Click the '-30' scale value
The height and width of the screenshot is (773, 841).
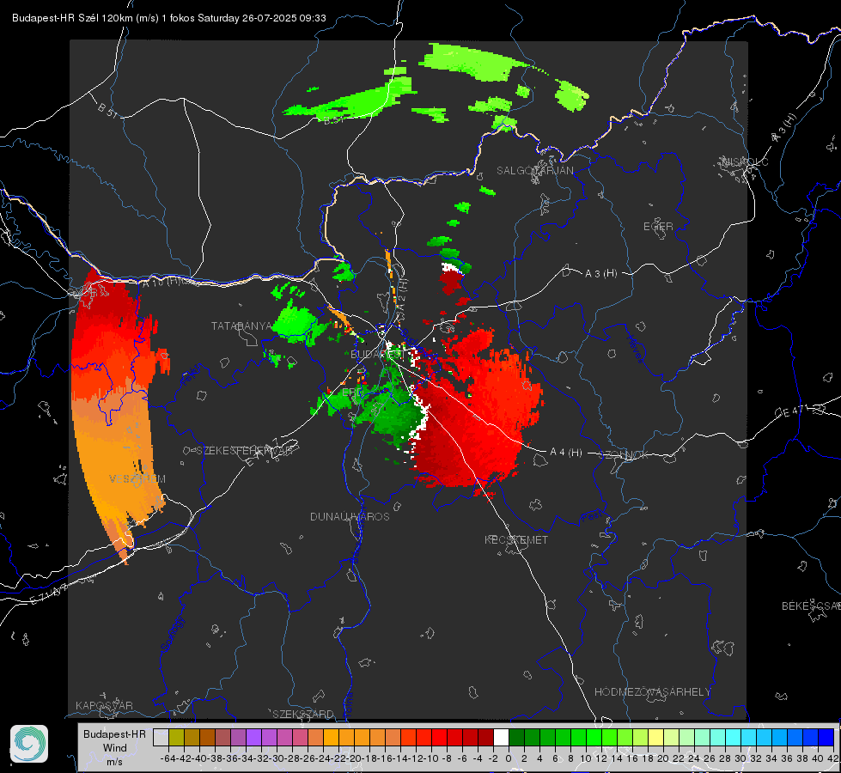point(277,758)
